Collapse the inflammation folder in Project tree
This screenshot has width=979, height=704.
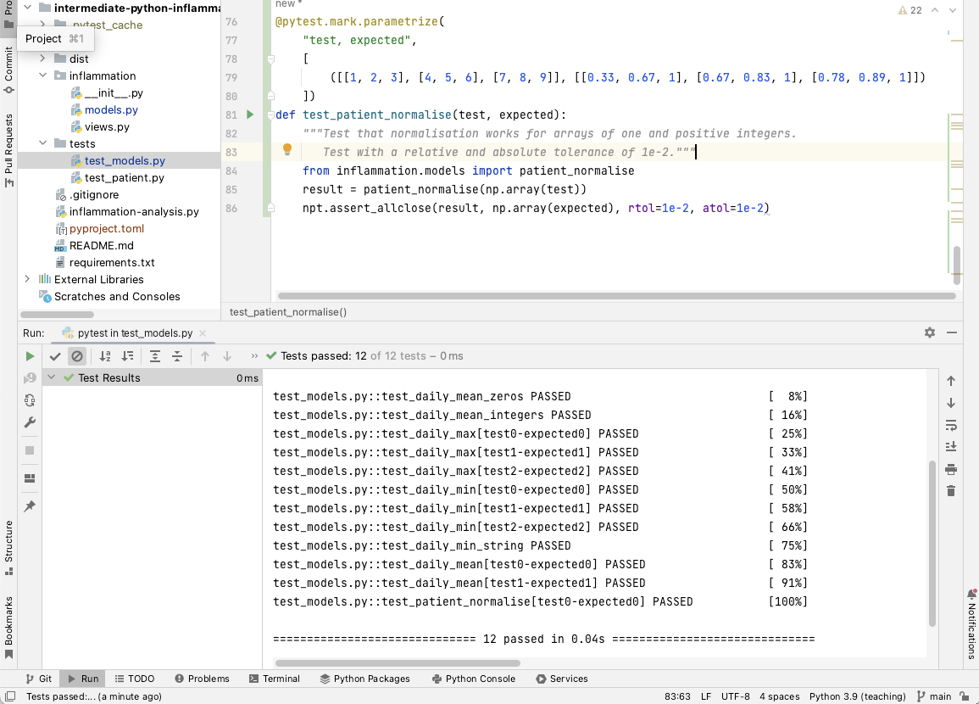[42, 75]
